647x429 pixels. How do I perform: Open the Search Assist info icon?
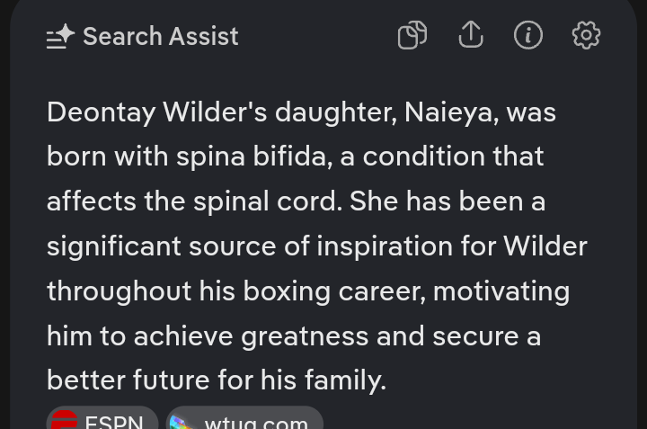(x=528, y=35)
